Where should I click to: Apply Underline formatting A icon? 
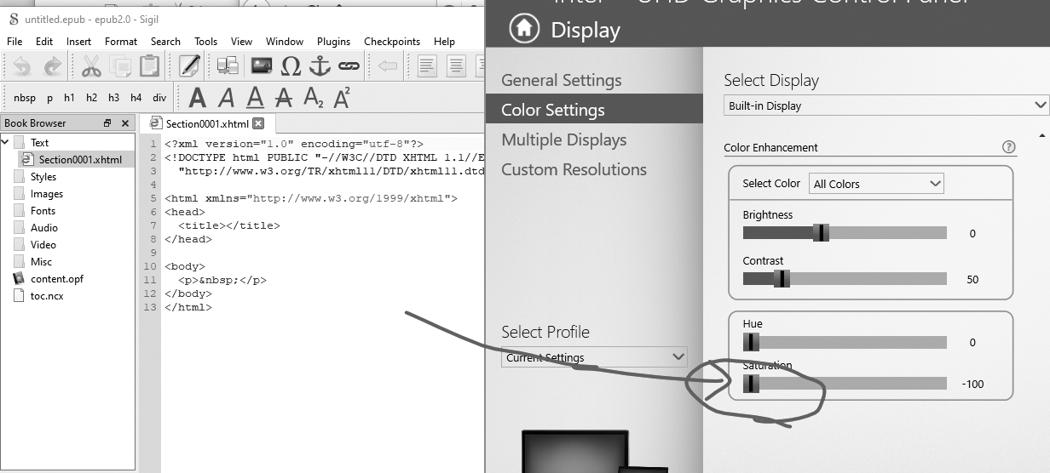click(255, 98)
